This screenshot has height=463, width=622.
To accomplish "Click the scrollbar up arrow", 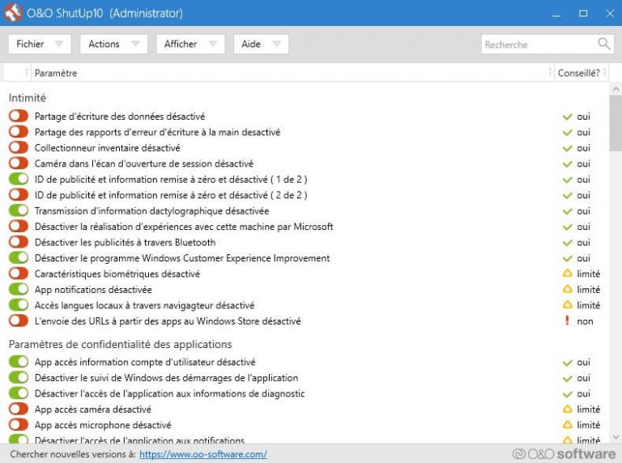I will tap(616, 89).
